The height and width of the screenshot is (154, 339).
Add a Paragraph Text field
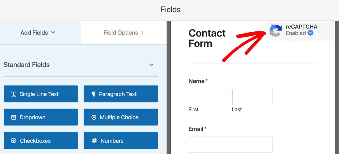tap(121, 94)
